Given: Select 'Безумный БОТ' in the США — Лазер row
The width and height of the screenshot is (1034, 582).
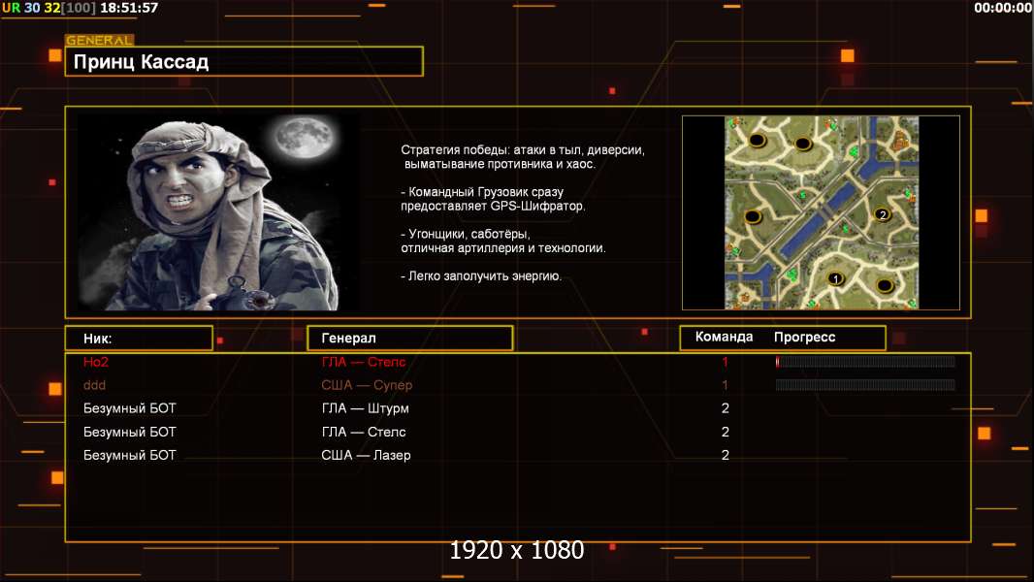Looking at the screenshot, I should pyautogui.click(x=129, y=455).
